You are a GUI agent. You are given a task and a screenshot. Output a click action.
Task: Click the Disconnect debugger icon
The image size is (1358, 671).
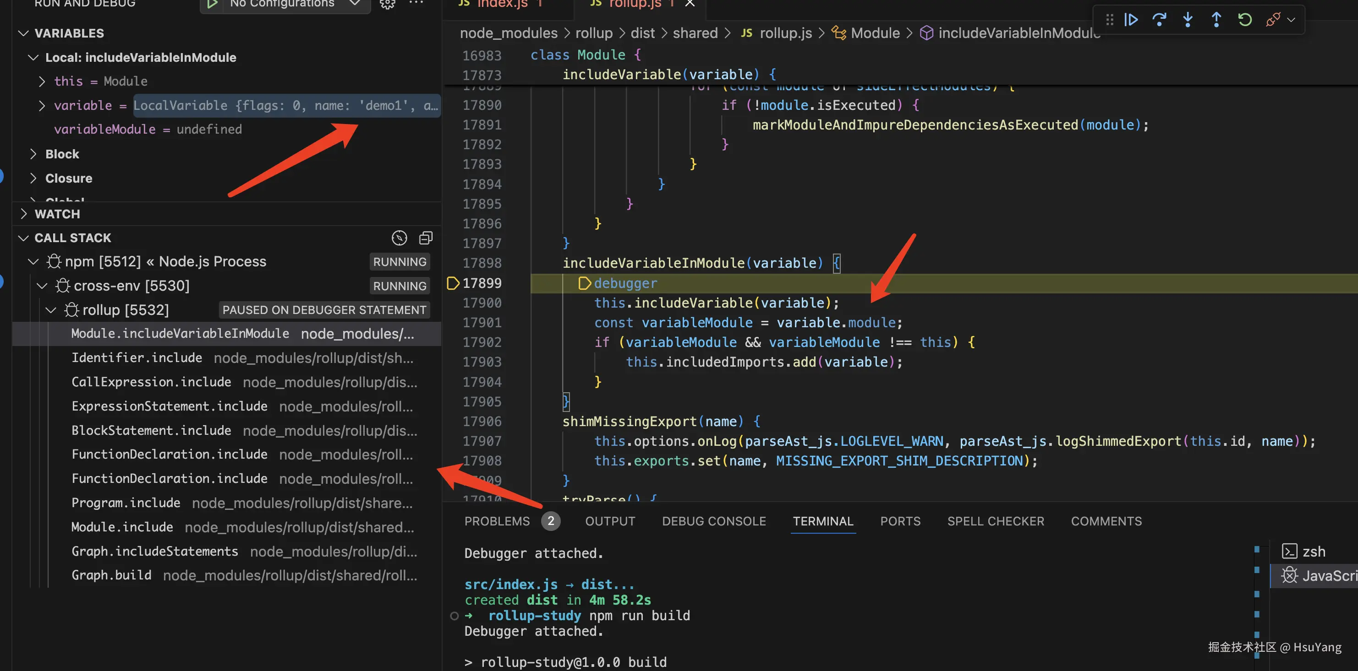pos(1273,20)
